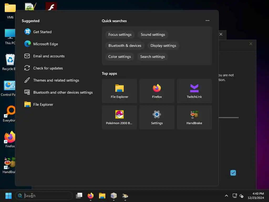Toggle the blue checkbox in background window
Viewport: 269px width, 202px height.
233,173
